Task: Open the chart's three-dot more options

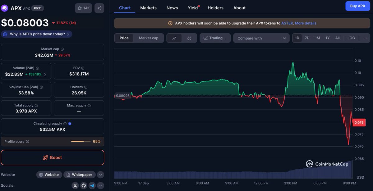Action: (365, 38)
